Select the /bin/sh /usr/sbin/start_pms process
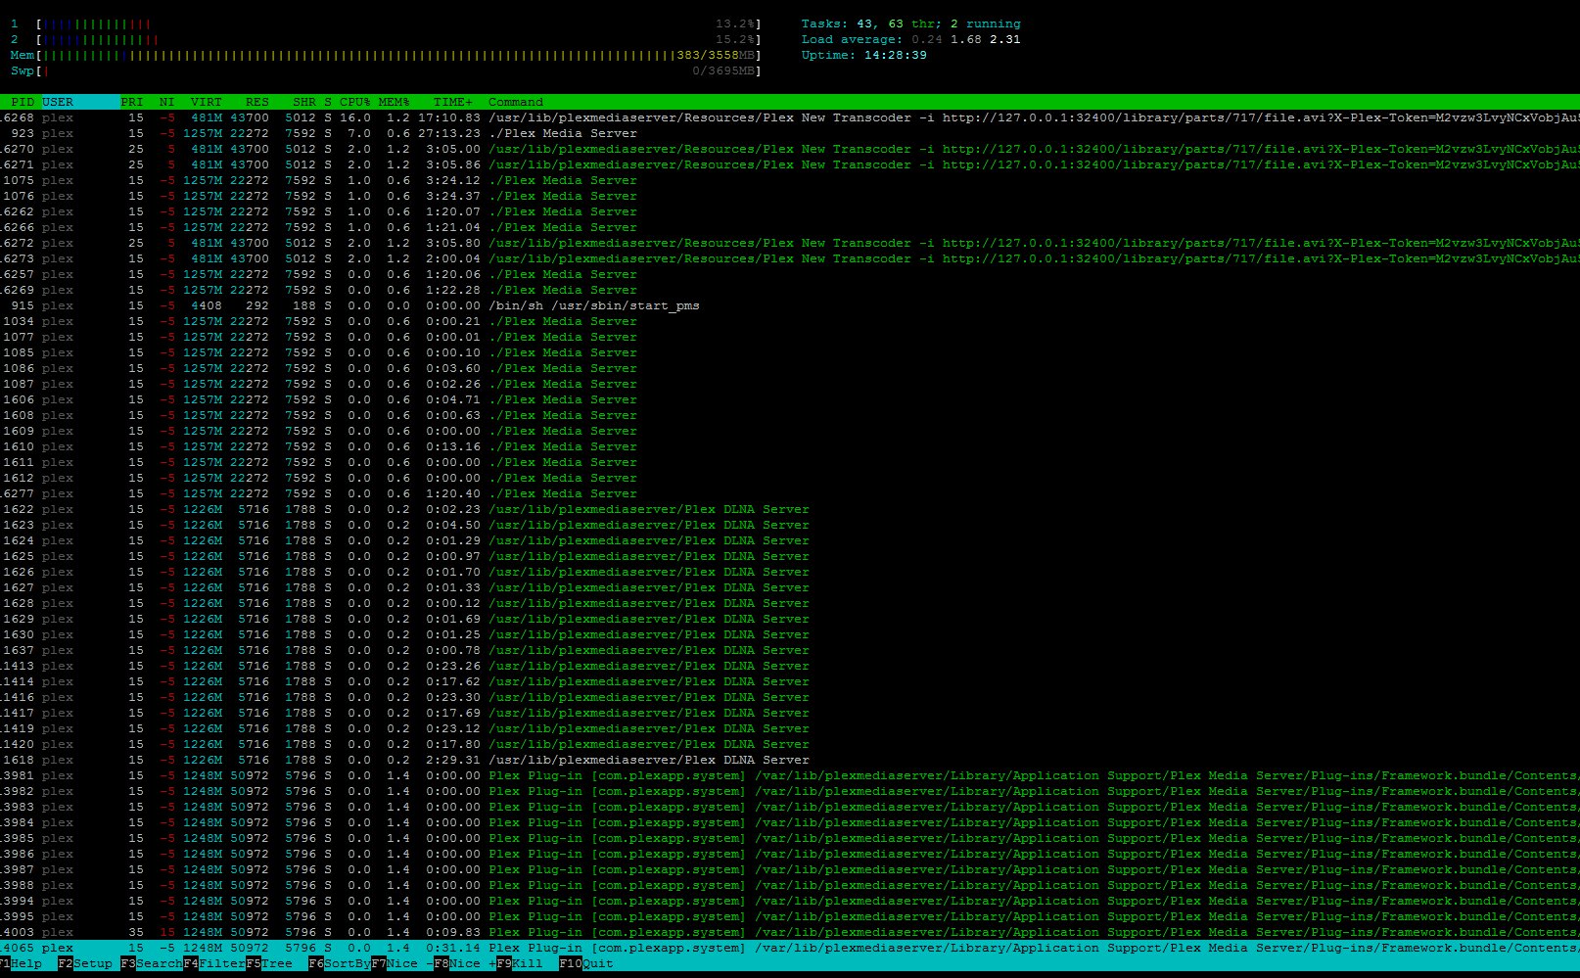 pos(790,305)
